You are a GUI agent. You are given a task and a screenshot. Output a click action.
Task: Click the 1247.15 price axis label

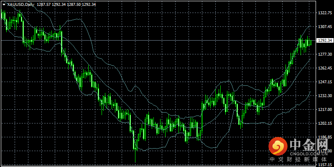pyautogui.click(x=324, y=82)
